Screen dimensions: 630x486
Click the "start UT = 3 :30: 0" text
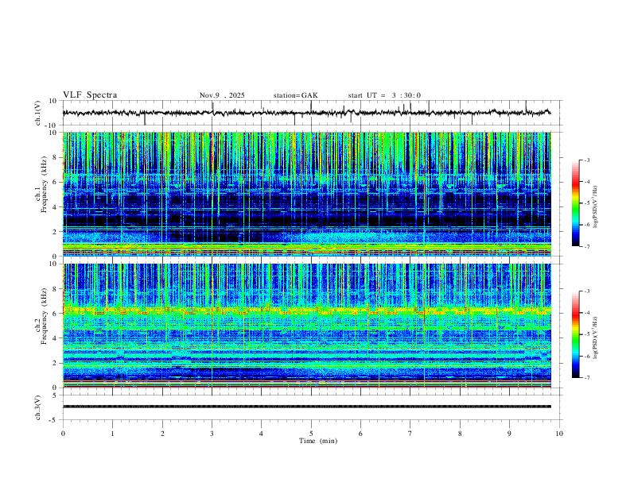(x=384, y=95)
